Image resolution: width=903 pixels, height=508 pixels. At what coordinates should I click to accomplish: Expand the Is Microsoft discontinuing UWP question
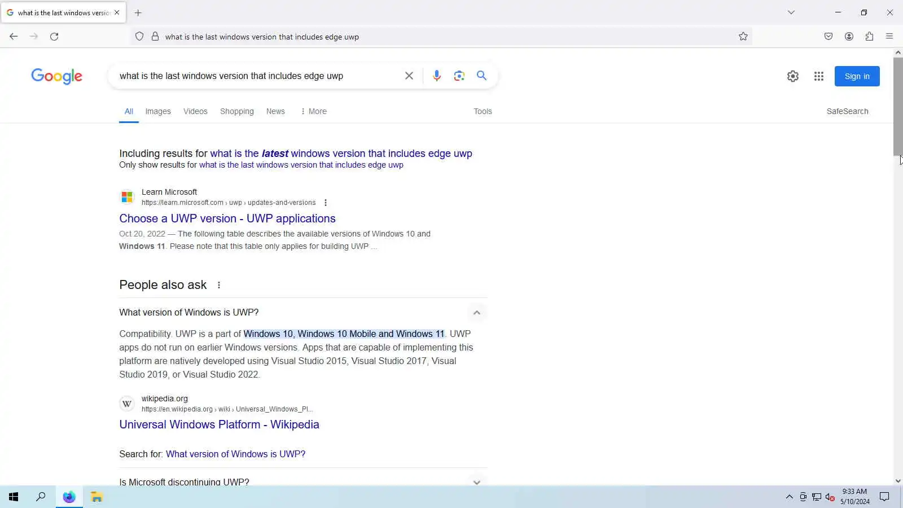coord(477,482)
